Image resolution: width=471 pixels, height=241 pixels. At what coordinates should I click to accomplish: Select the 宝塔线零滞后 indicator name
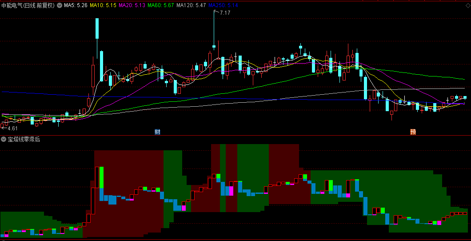[x=24, y=139]
